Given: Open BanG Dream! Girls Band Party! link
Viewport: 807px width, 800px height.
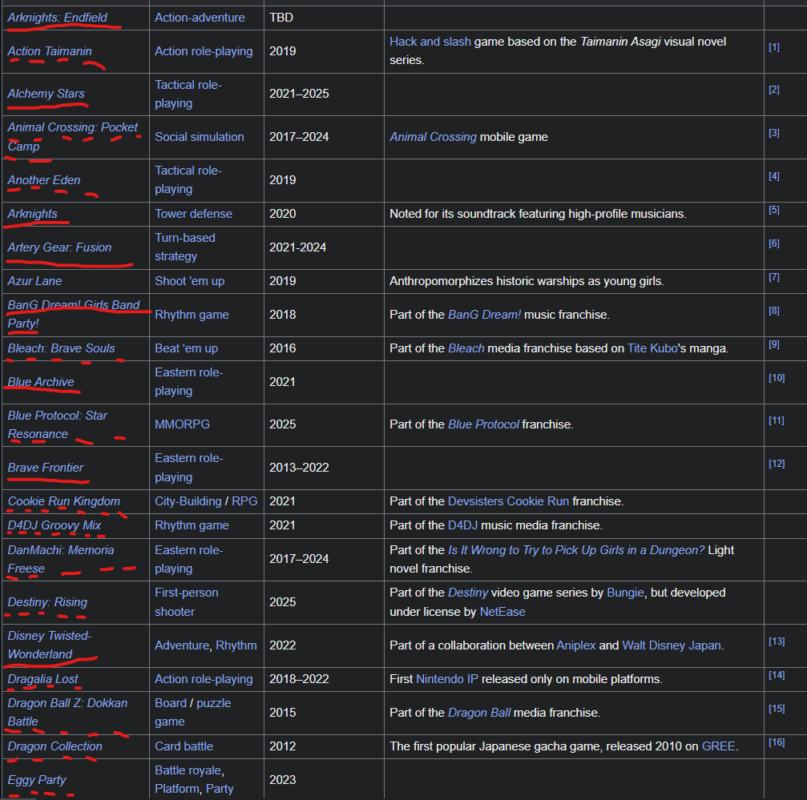Looking at the screenshot, I should [x=74, y=314].
